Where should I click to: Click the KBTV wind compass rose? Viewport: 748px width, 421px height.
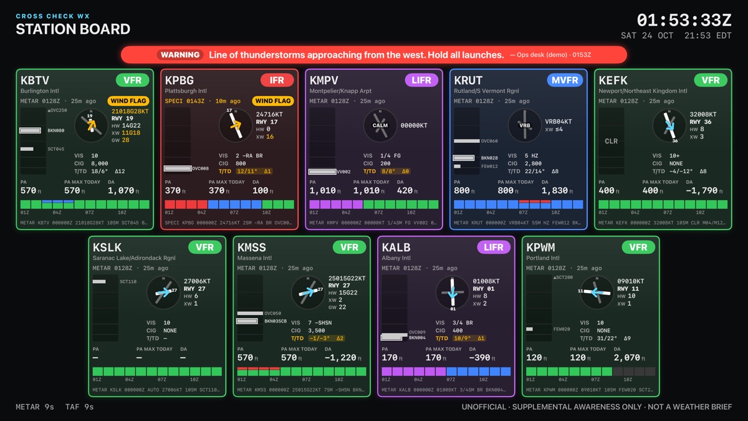tap(90, 125)
